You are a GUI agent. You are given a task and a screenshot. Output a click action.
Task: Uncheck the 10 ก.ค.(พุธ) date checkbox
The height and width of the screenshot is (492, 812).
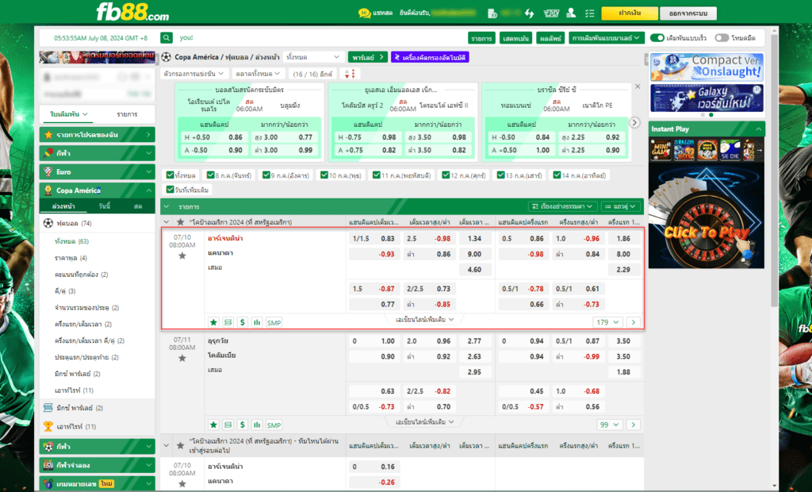324,175
